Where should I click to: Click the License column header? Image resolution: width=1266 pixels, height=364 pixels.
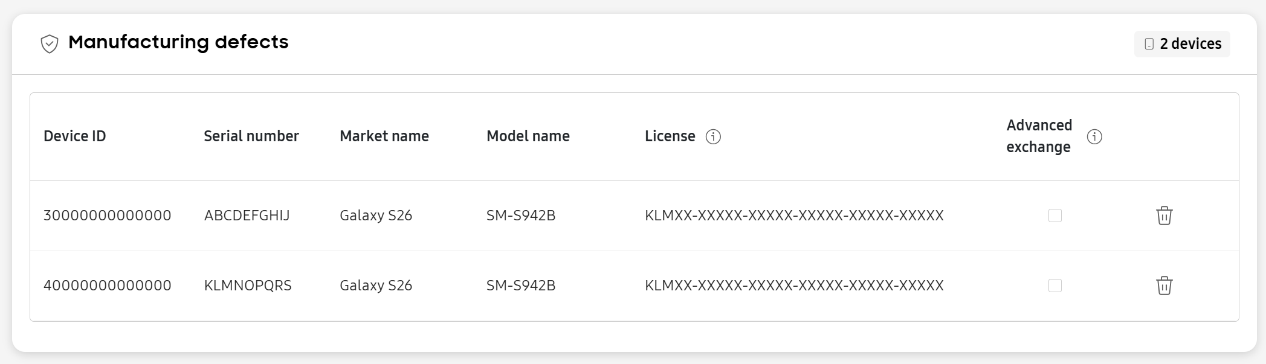click(670, 136)
